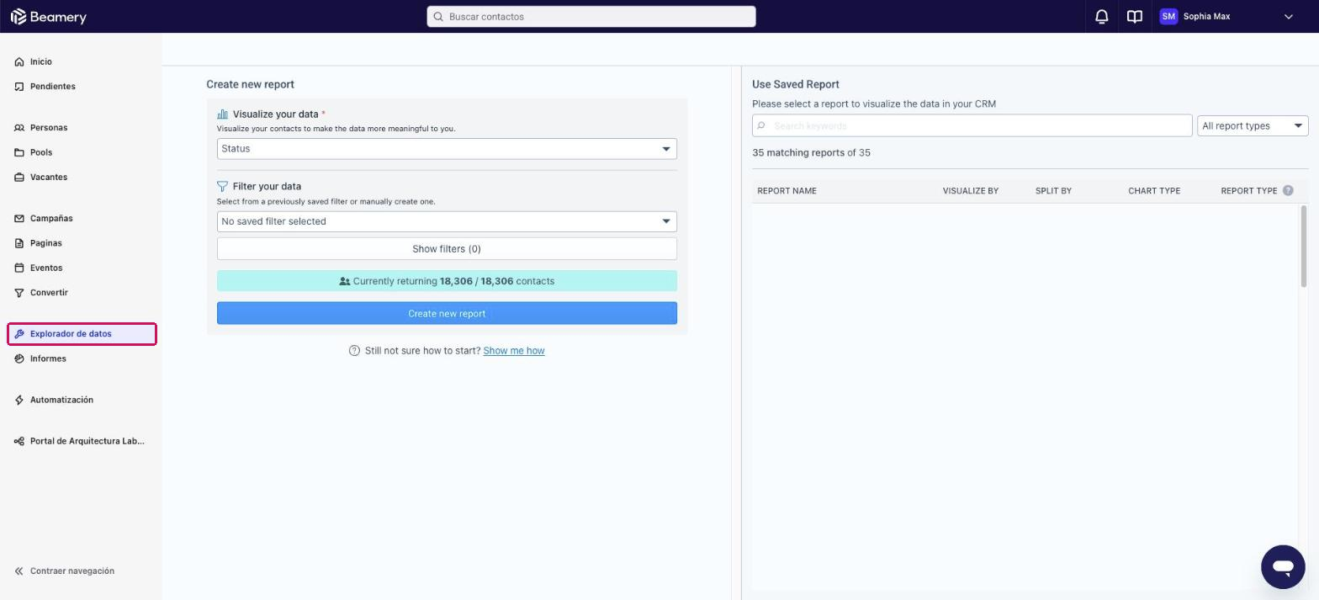The image size is (1319, 600).
Task: Select Paginas in the sidebar
Action: [x=45, y=243]
